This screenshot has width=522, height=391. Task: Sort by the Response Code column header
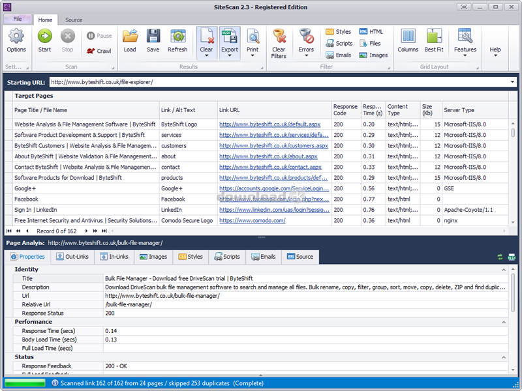(x=346, y=110)
